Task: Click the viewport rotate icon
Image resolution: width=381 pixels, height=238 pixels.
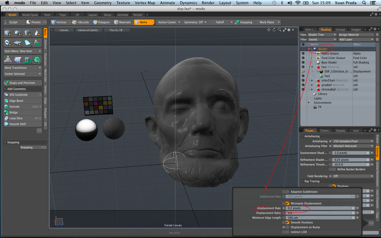Action: click(x=274, y=30)
